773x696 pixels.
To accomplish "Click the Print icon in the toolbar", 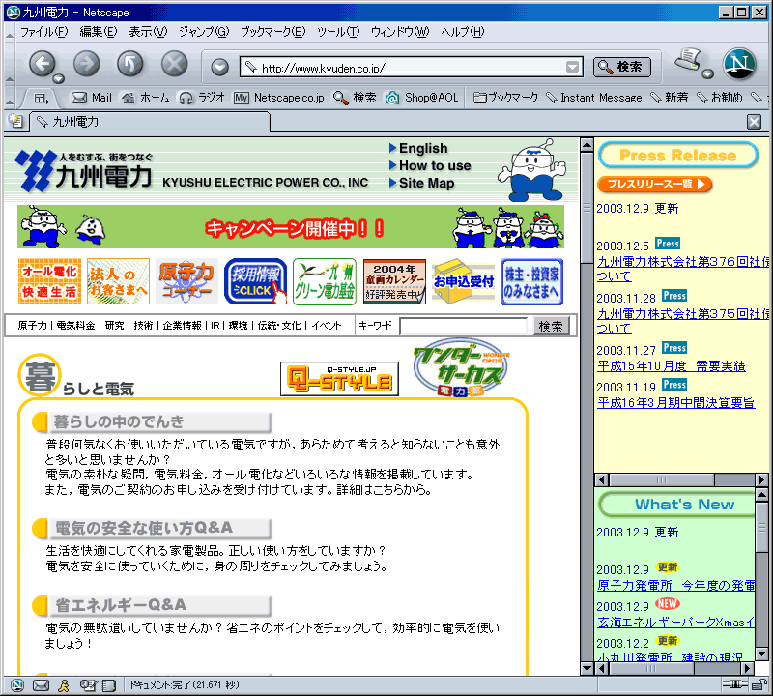I will (688, 60).
